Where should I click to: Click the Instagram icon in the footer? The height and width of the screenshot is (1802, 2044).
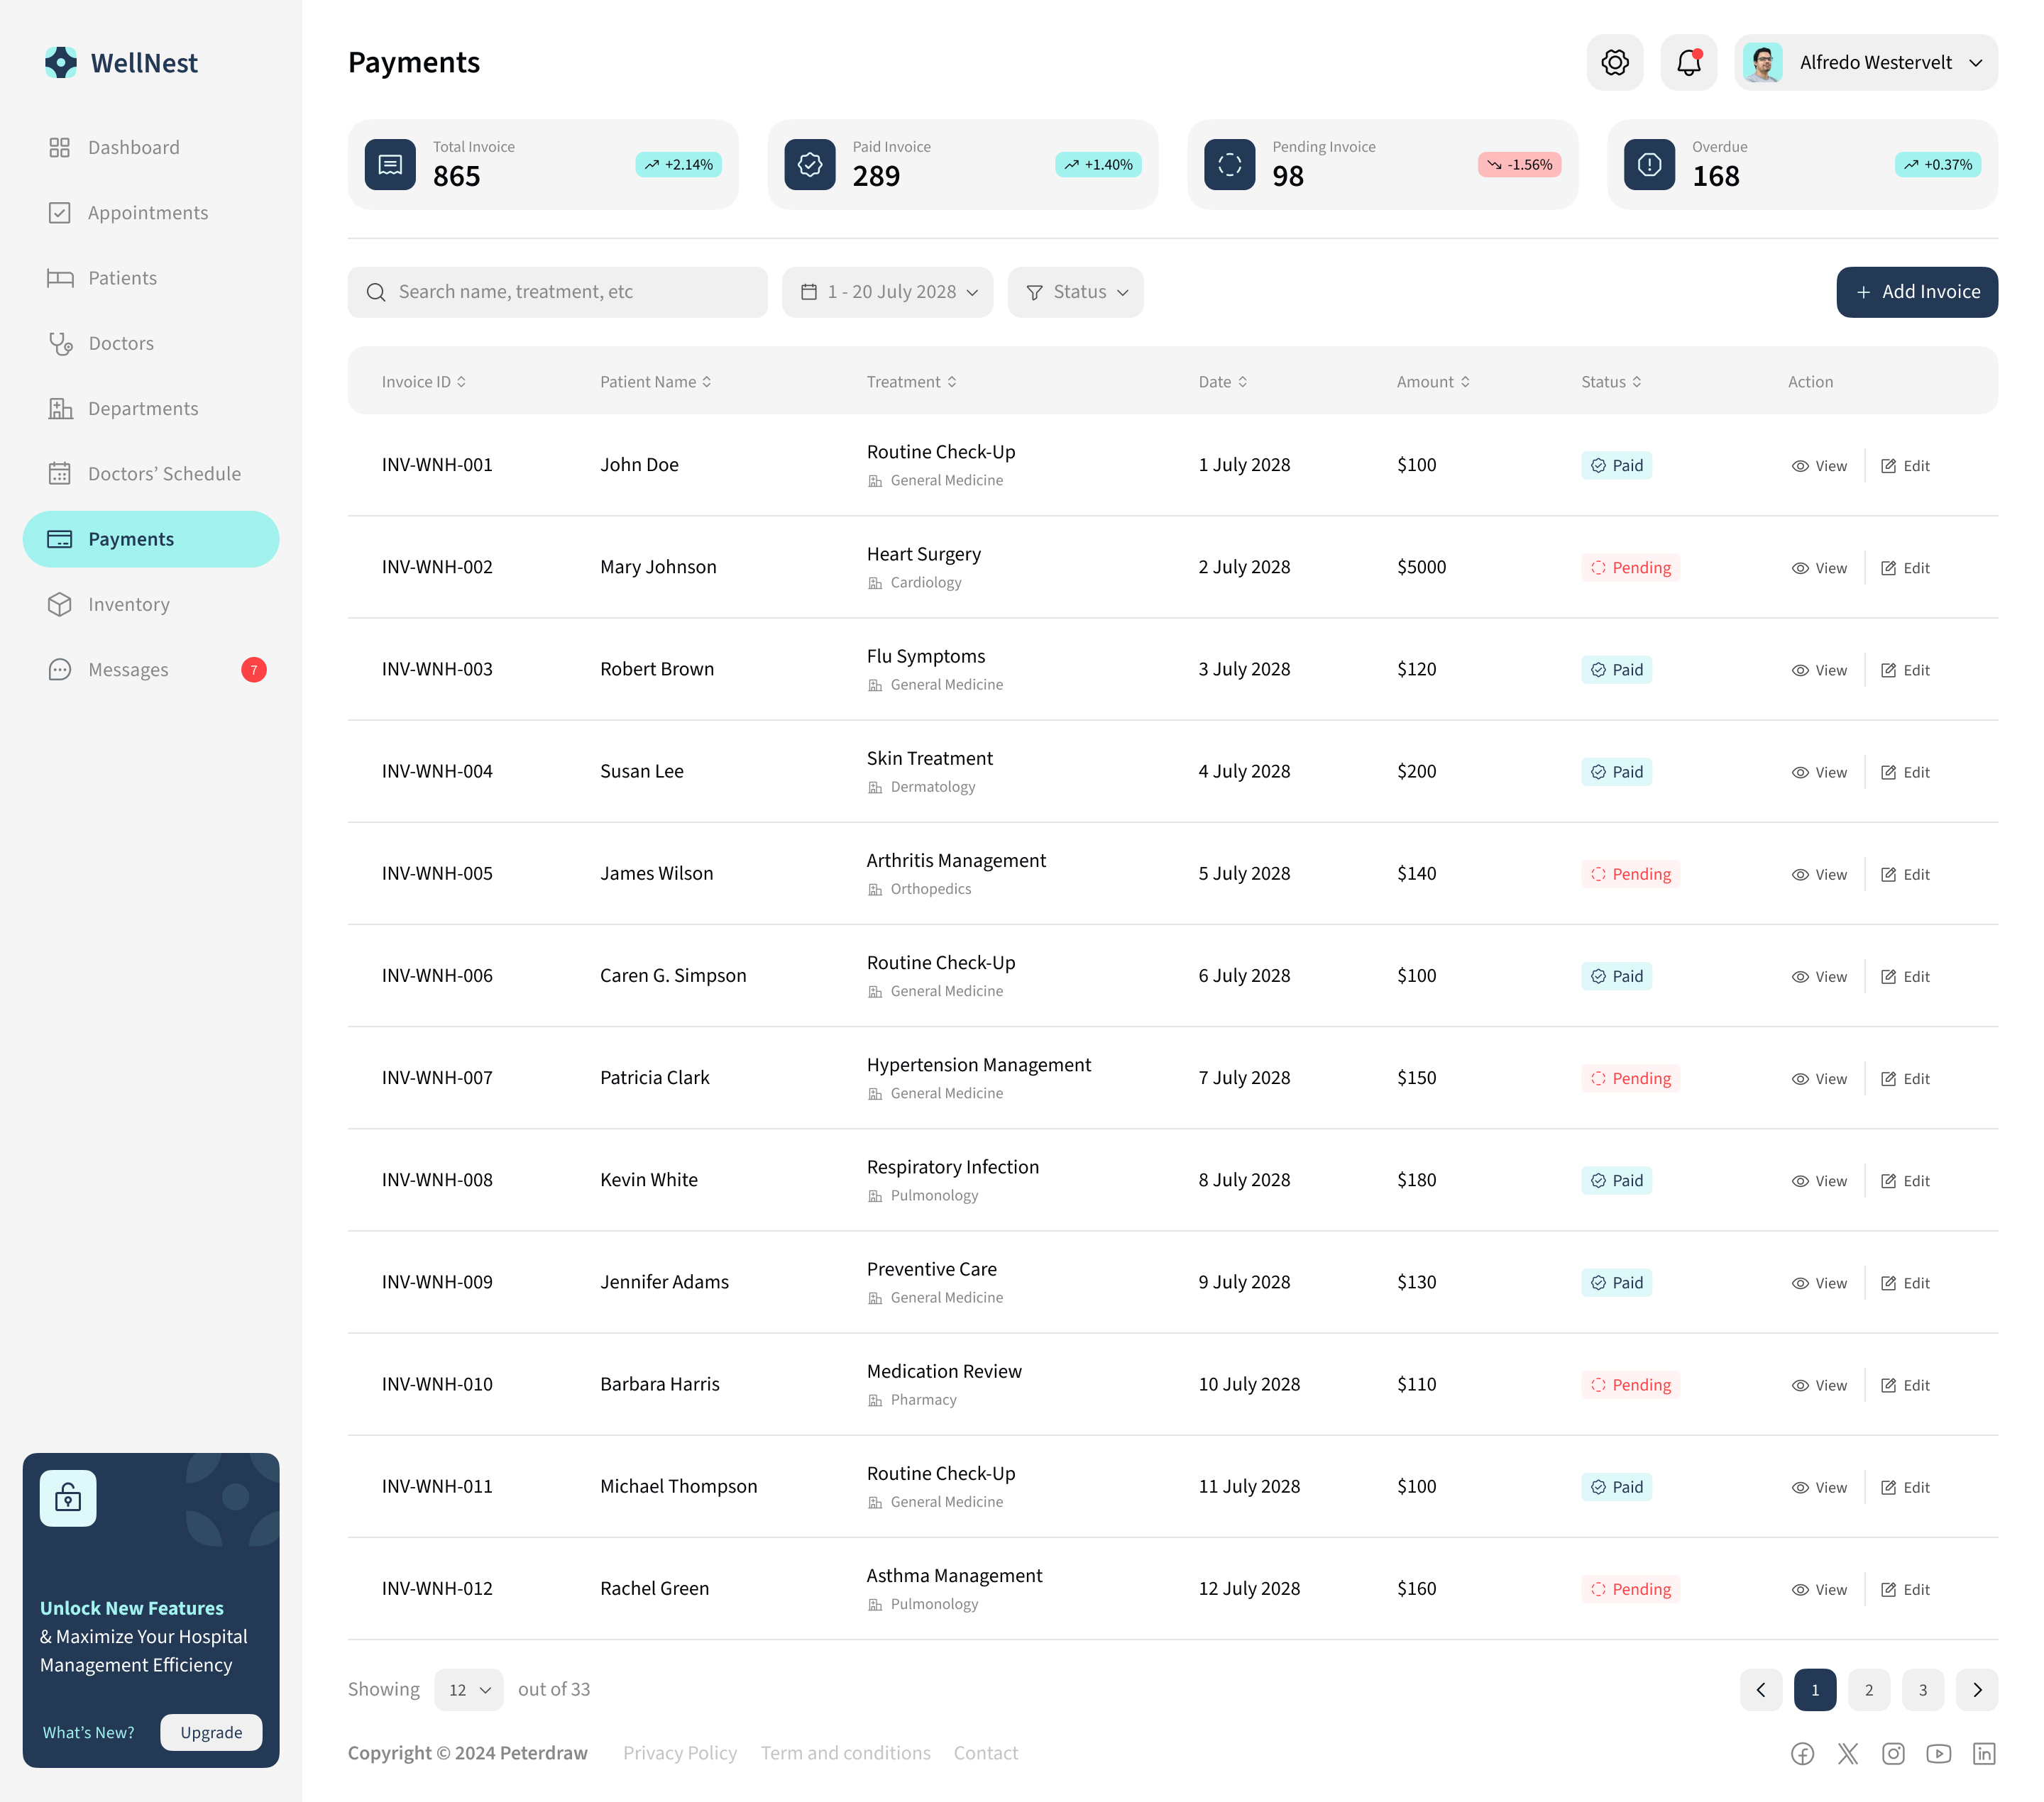point(1893,1753)
